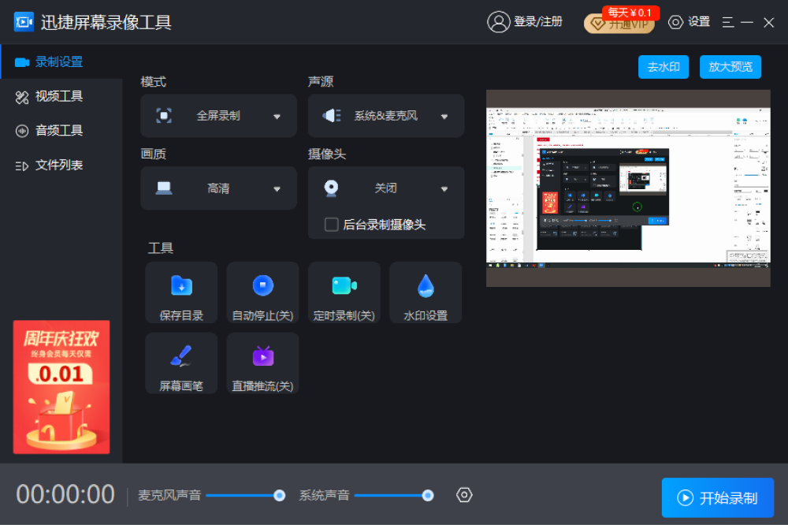
Task: Enable 后台录制摄像头 checkbox
Action: coord(332,225)
